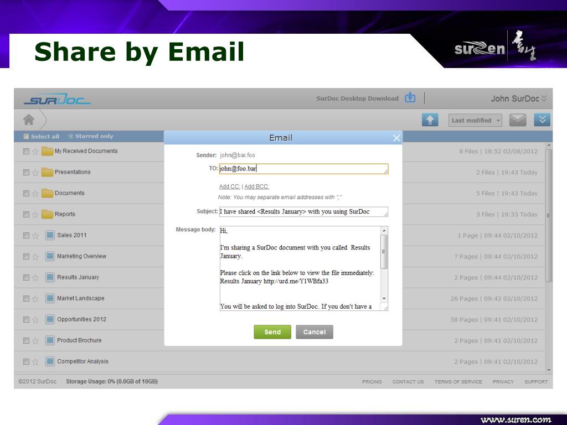This screenshot has width=567, height=425.
Task: Check the Sales 2011 checkbox
Action: [x=26, y=235]
